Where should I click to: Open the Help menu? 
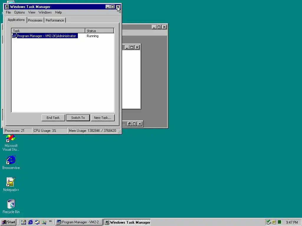[58, 12]
